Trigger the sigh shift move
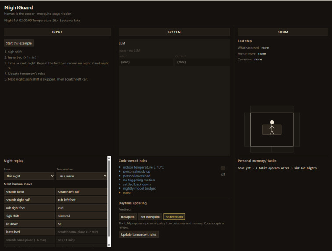This screenshot has height=251, width=332. tap(29, 216)
